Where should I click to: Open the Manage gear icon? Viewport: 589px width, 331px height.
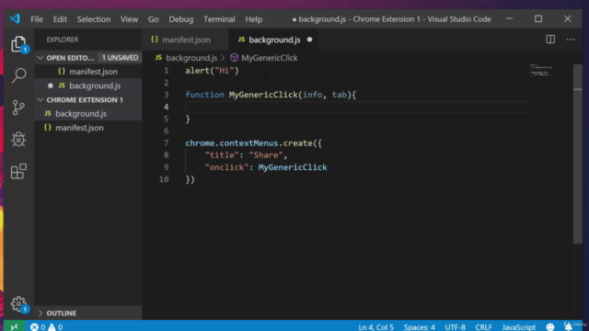(x=18, y=304)
